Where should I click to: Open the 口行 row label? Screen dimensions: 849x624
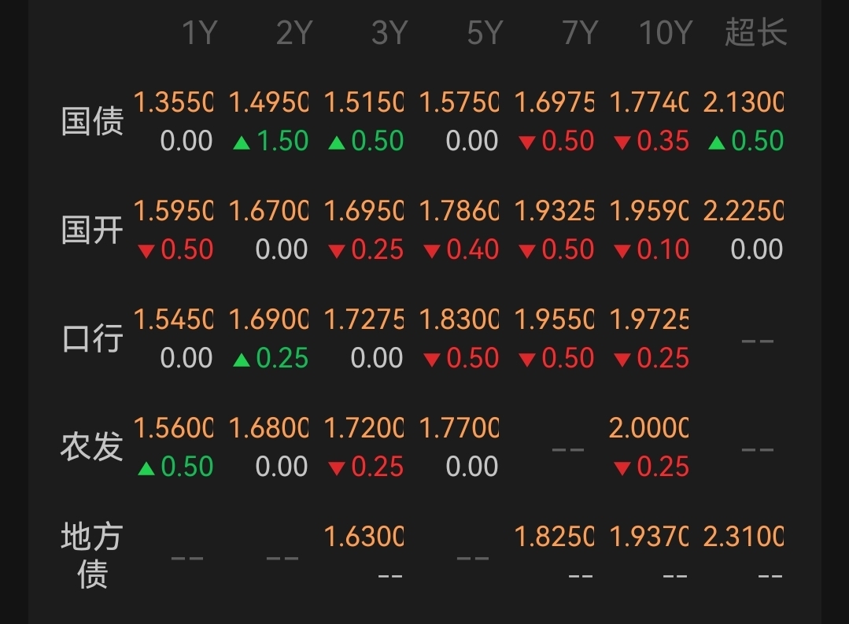pyautogui.click(x=92, y=339)
